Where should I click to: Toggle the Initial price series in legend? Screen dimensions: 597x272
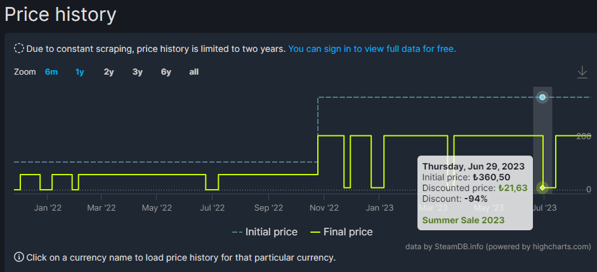click(x=265, y=232)
